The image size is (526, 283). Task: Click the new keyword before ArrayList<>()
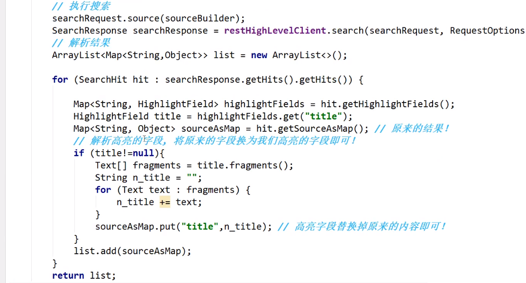tap(259, 55)
